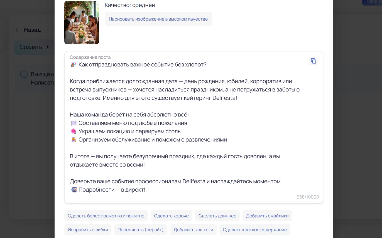Add emojis using Добавить смайлики
382x238 pixels.
267,216
